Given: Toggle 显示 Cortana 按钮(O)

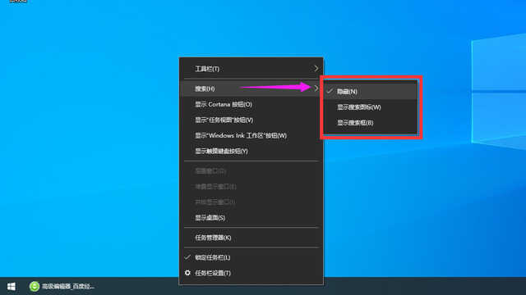Looking at the screenshot, I should 251,104.
